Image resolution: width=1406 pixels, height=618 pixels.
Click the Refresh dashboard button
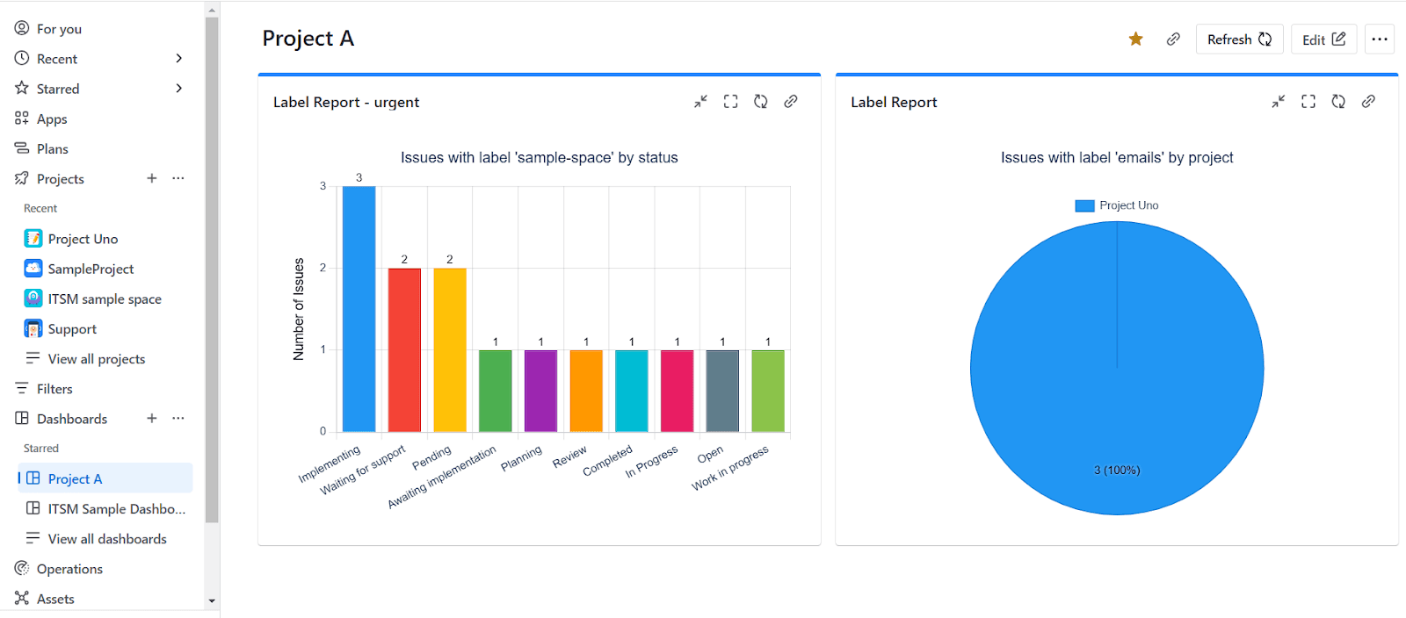pos(1239,40)
